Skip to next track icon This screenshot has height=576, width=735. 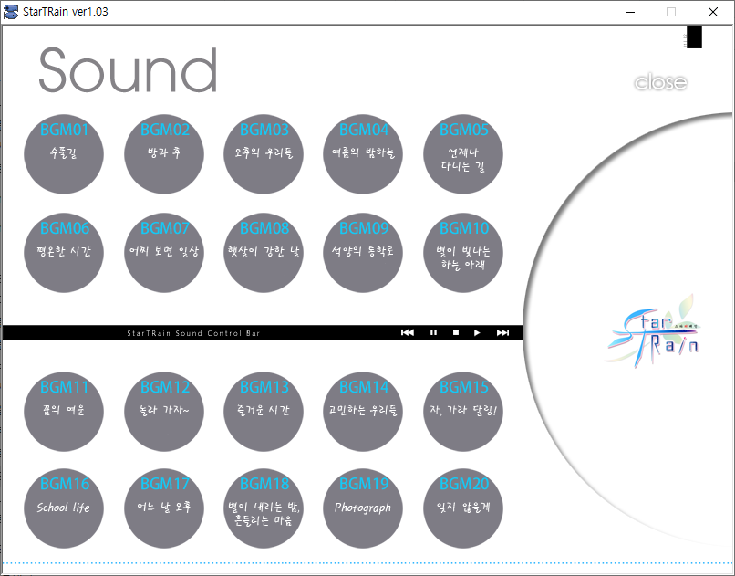pyautogui.click(x=503, y=332)
